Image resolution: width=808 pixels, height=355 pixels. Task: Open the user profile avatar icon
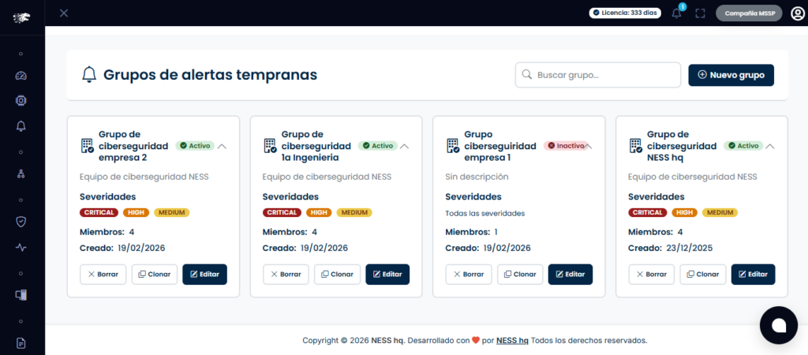tap(797, 13)
